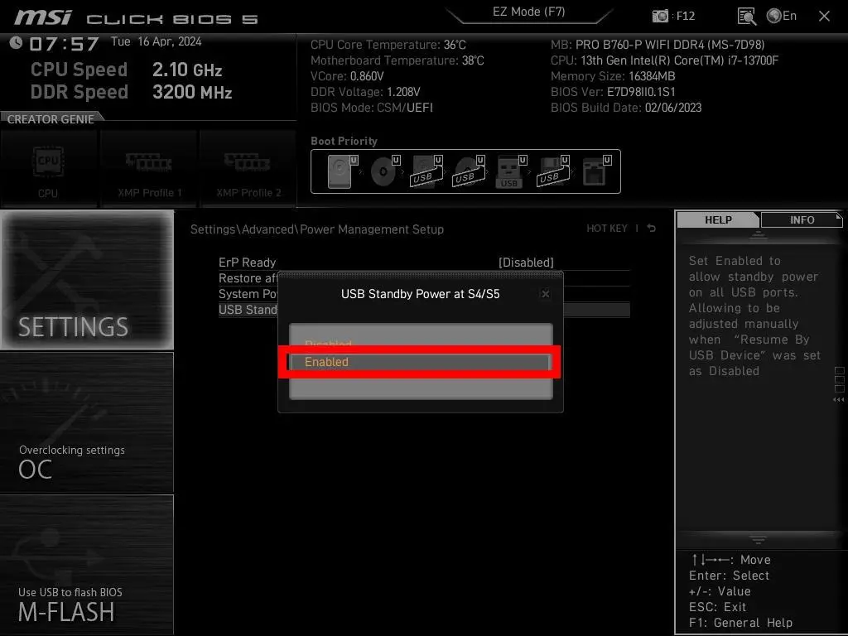Open the ErP Ready [Disabled] value

[526, 263]
